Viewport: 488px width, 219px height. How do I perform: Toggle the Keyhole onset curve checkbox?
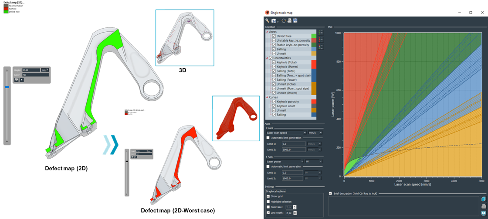274,106
